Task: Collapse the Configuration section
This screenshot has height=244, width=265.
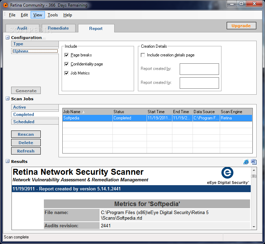Action: tap(7, 38)
